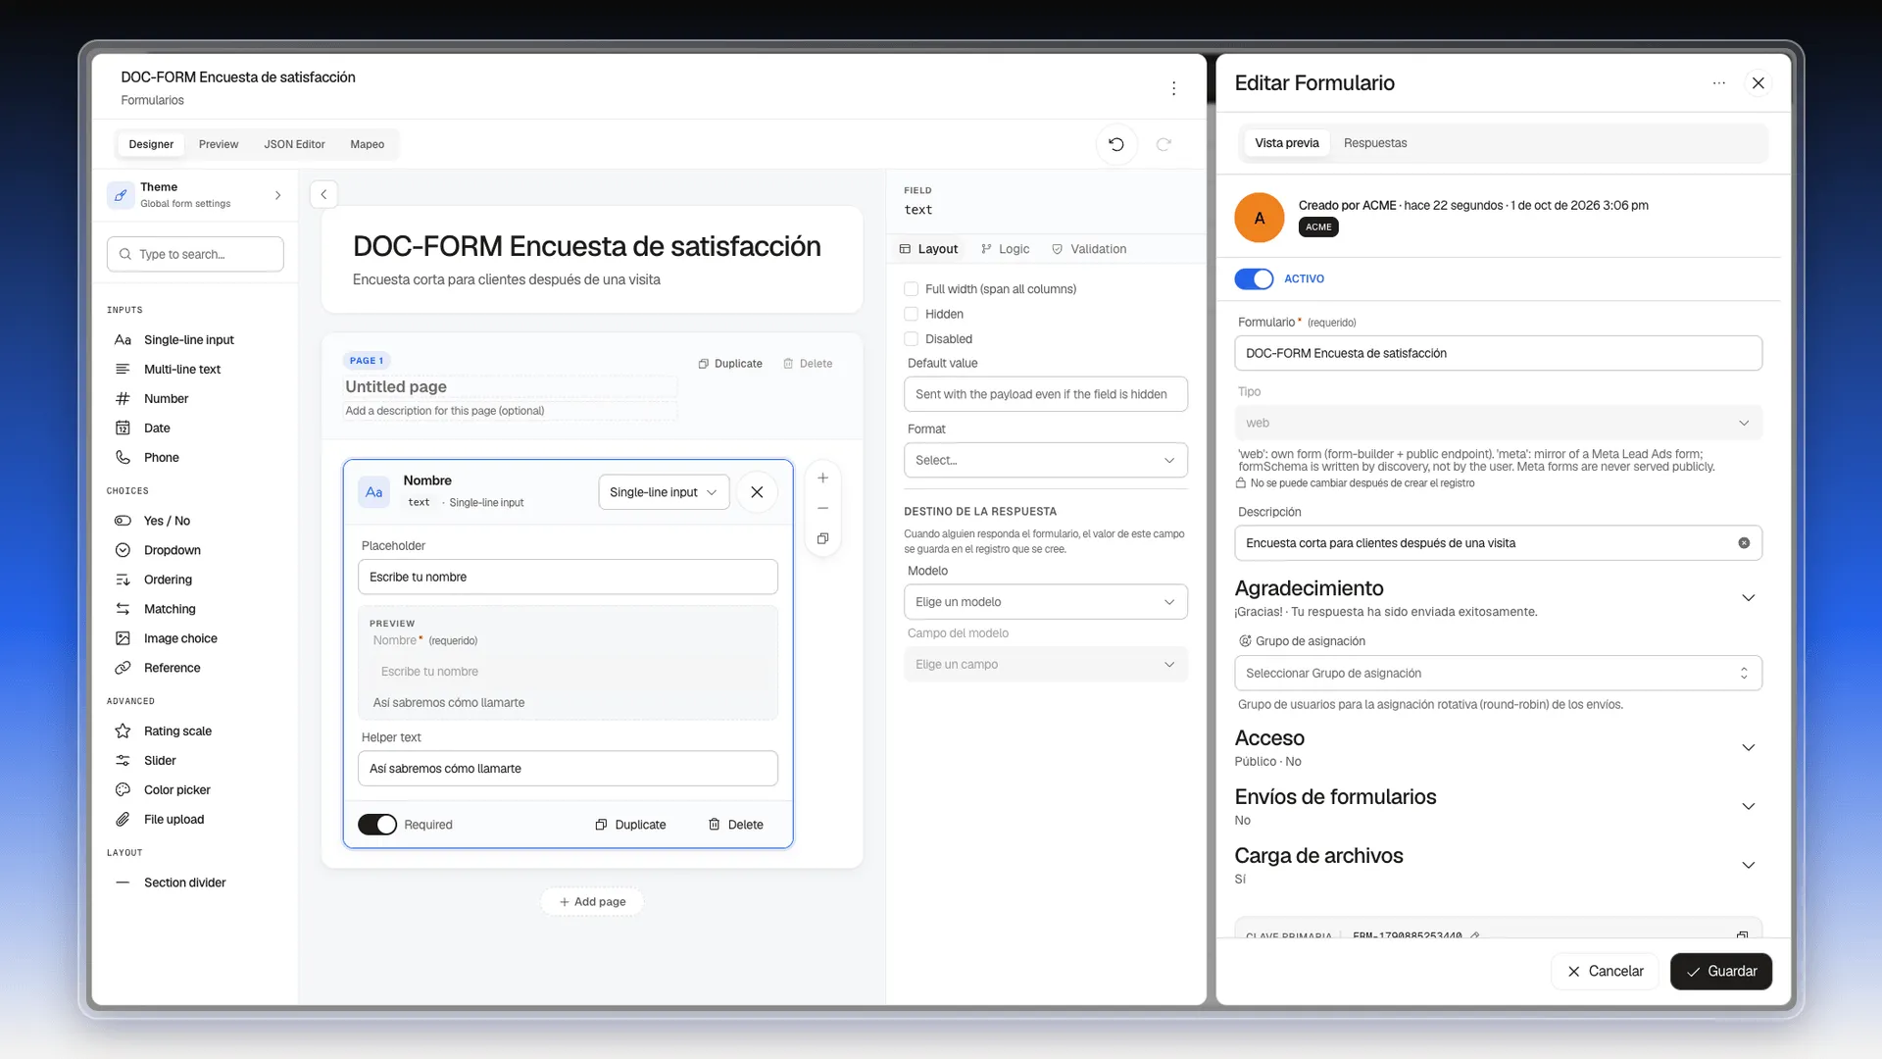This screenshot has width=1882, height=1059.
Task: Add a Matching element
Action: click(x=170, y=609)
